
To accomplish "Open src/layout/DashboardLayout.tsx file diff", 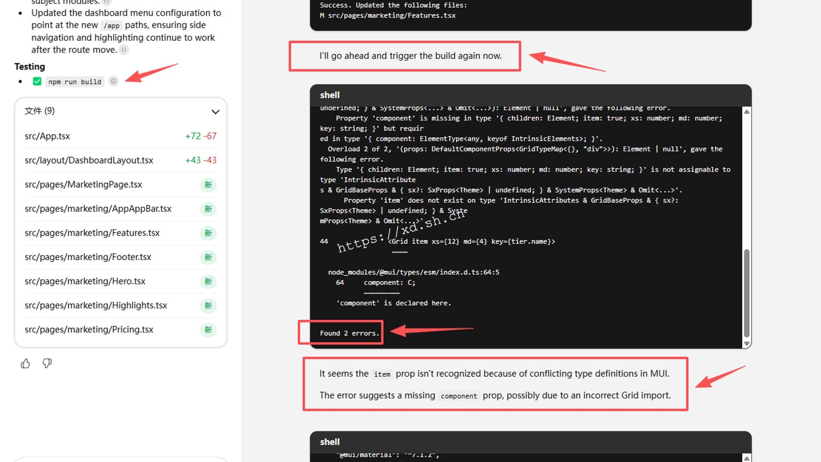I will pyautogui.click(x=89, y=160).
